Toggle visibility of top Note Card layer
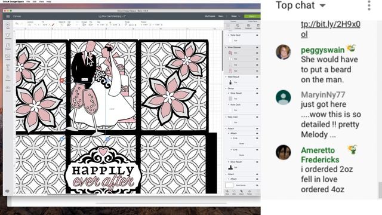The image size is (382, 215). (257, 35)
